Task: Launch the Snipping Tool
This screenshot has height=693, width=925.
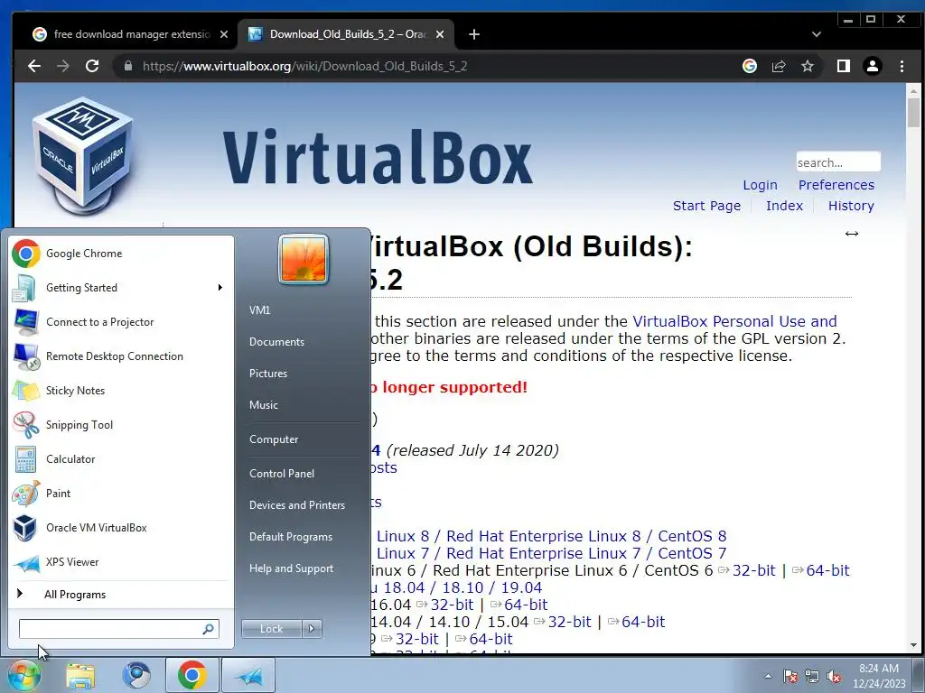Action: 121,425
